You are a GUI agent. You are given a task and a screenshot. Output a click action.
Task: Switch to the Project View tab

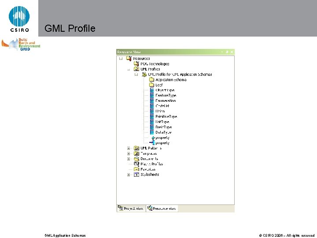[131, 208]
